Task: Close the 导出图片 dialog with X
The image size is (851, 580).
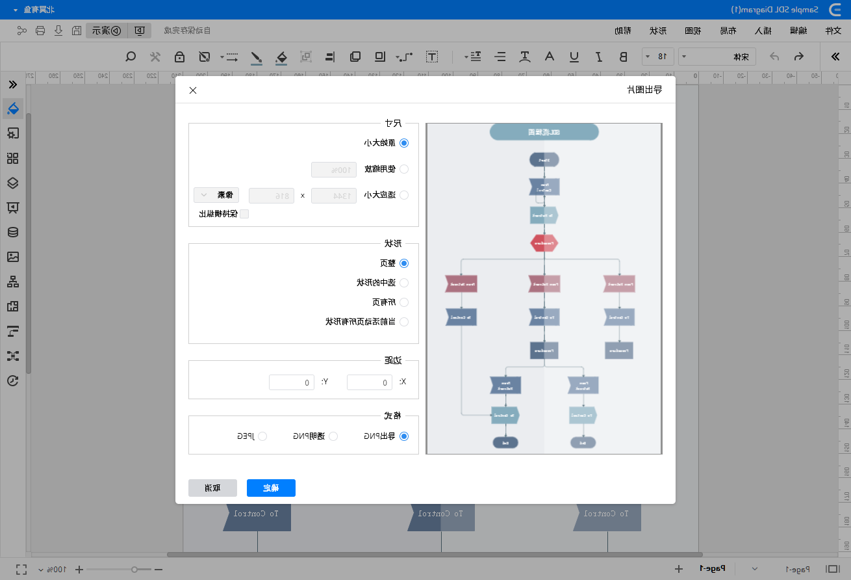Action: [193, 90]
